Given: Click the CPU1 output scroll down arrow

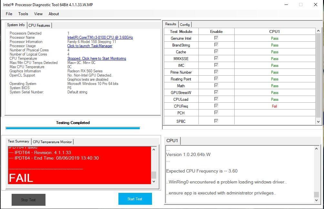Looking at the screenshot, I should coord(316,200).
